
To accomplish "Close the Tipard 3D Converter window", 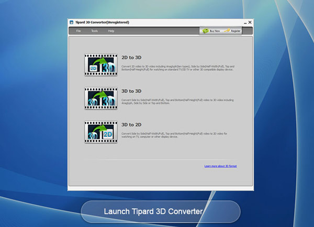I will tap(250, 23).
